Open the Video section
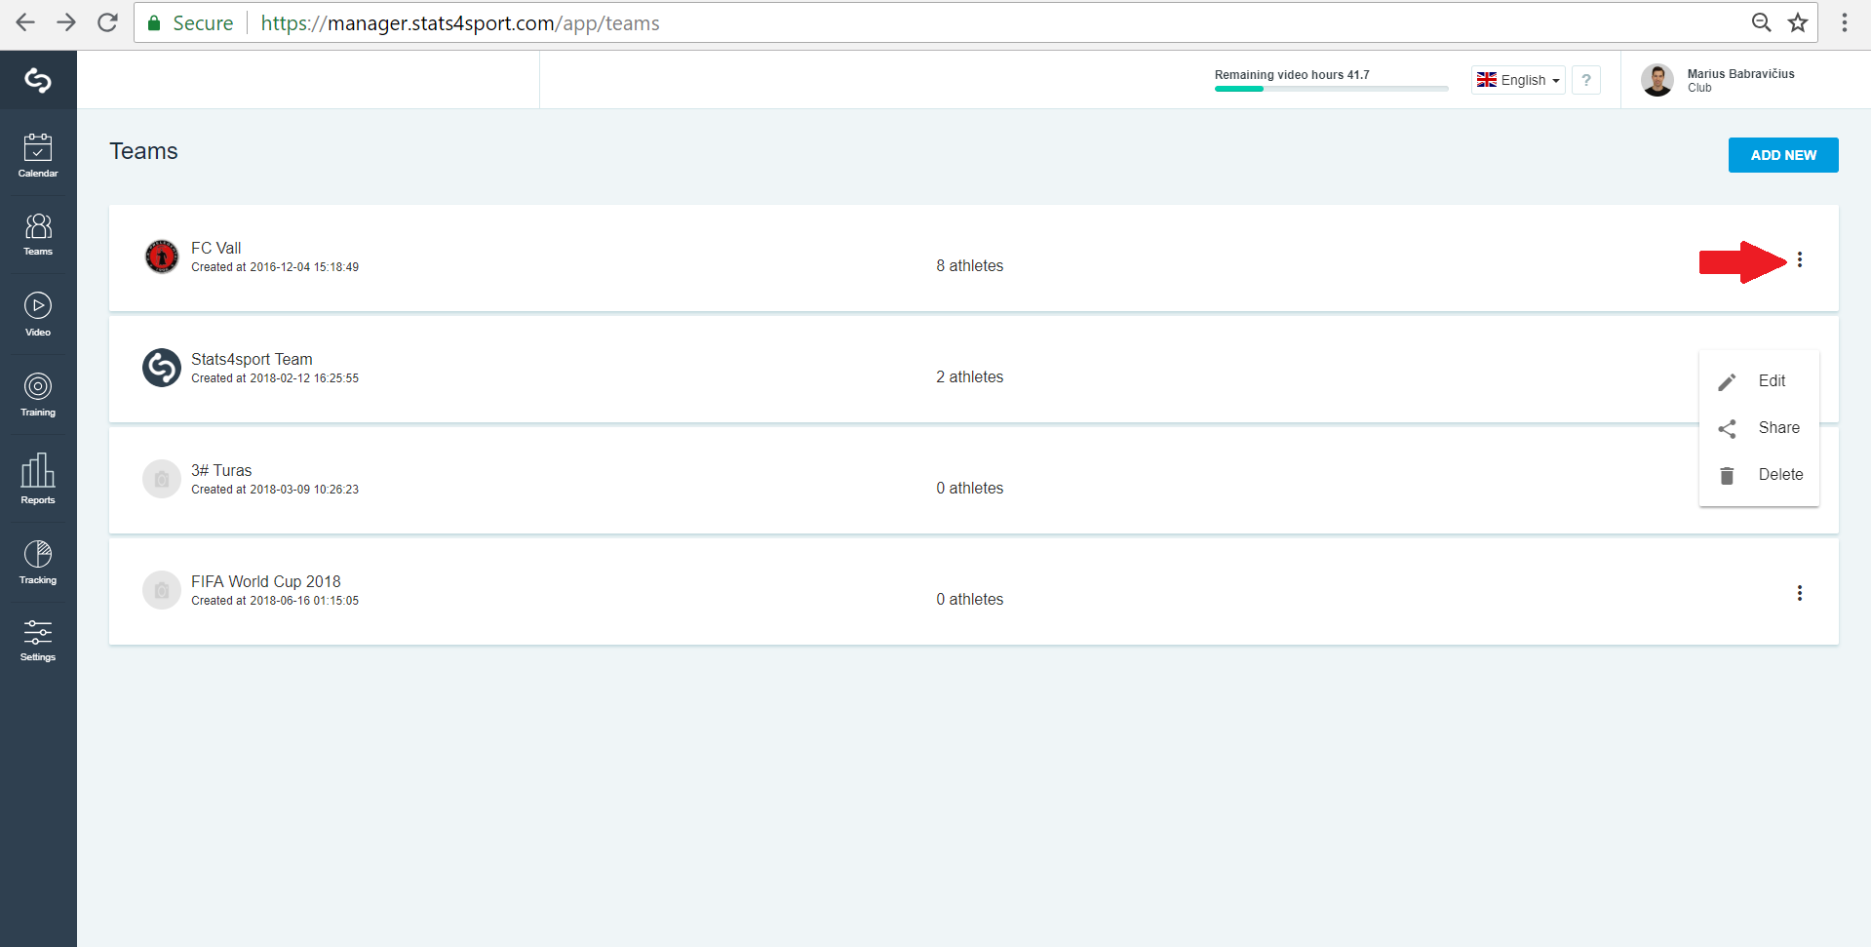This screenshot has width=1871, height=947. (38, 314)
